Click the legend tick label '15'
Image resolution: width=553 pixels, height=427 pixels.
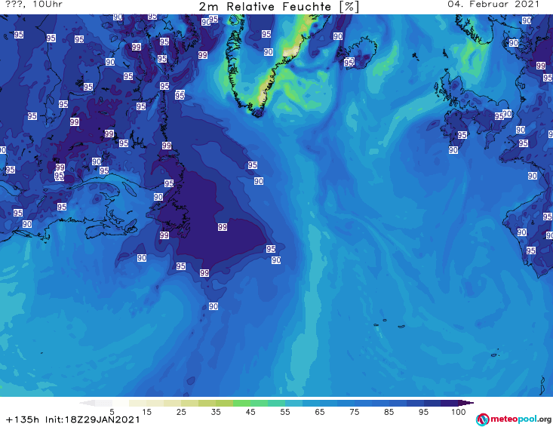146,412
